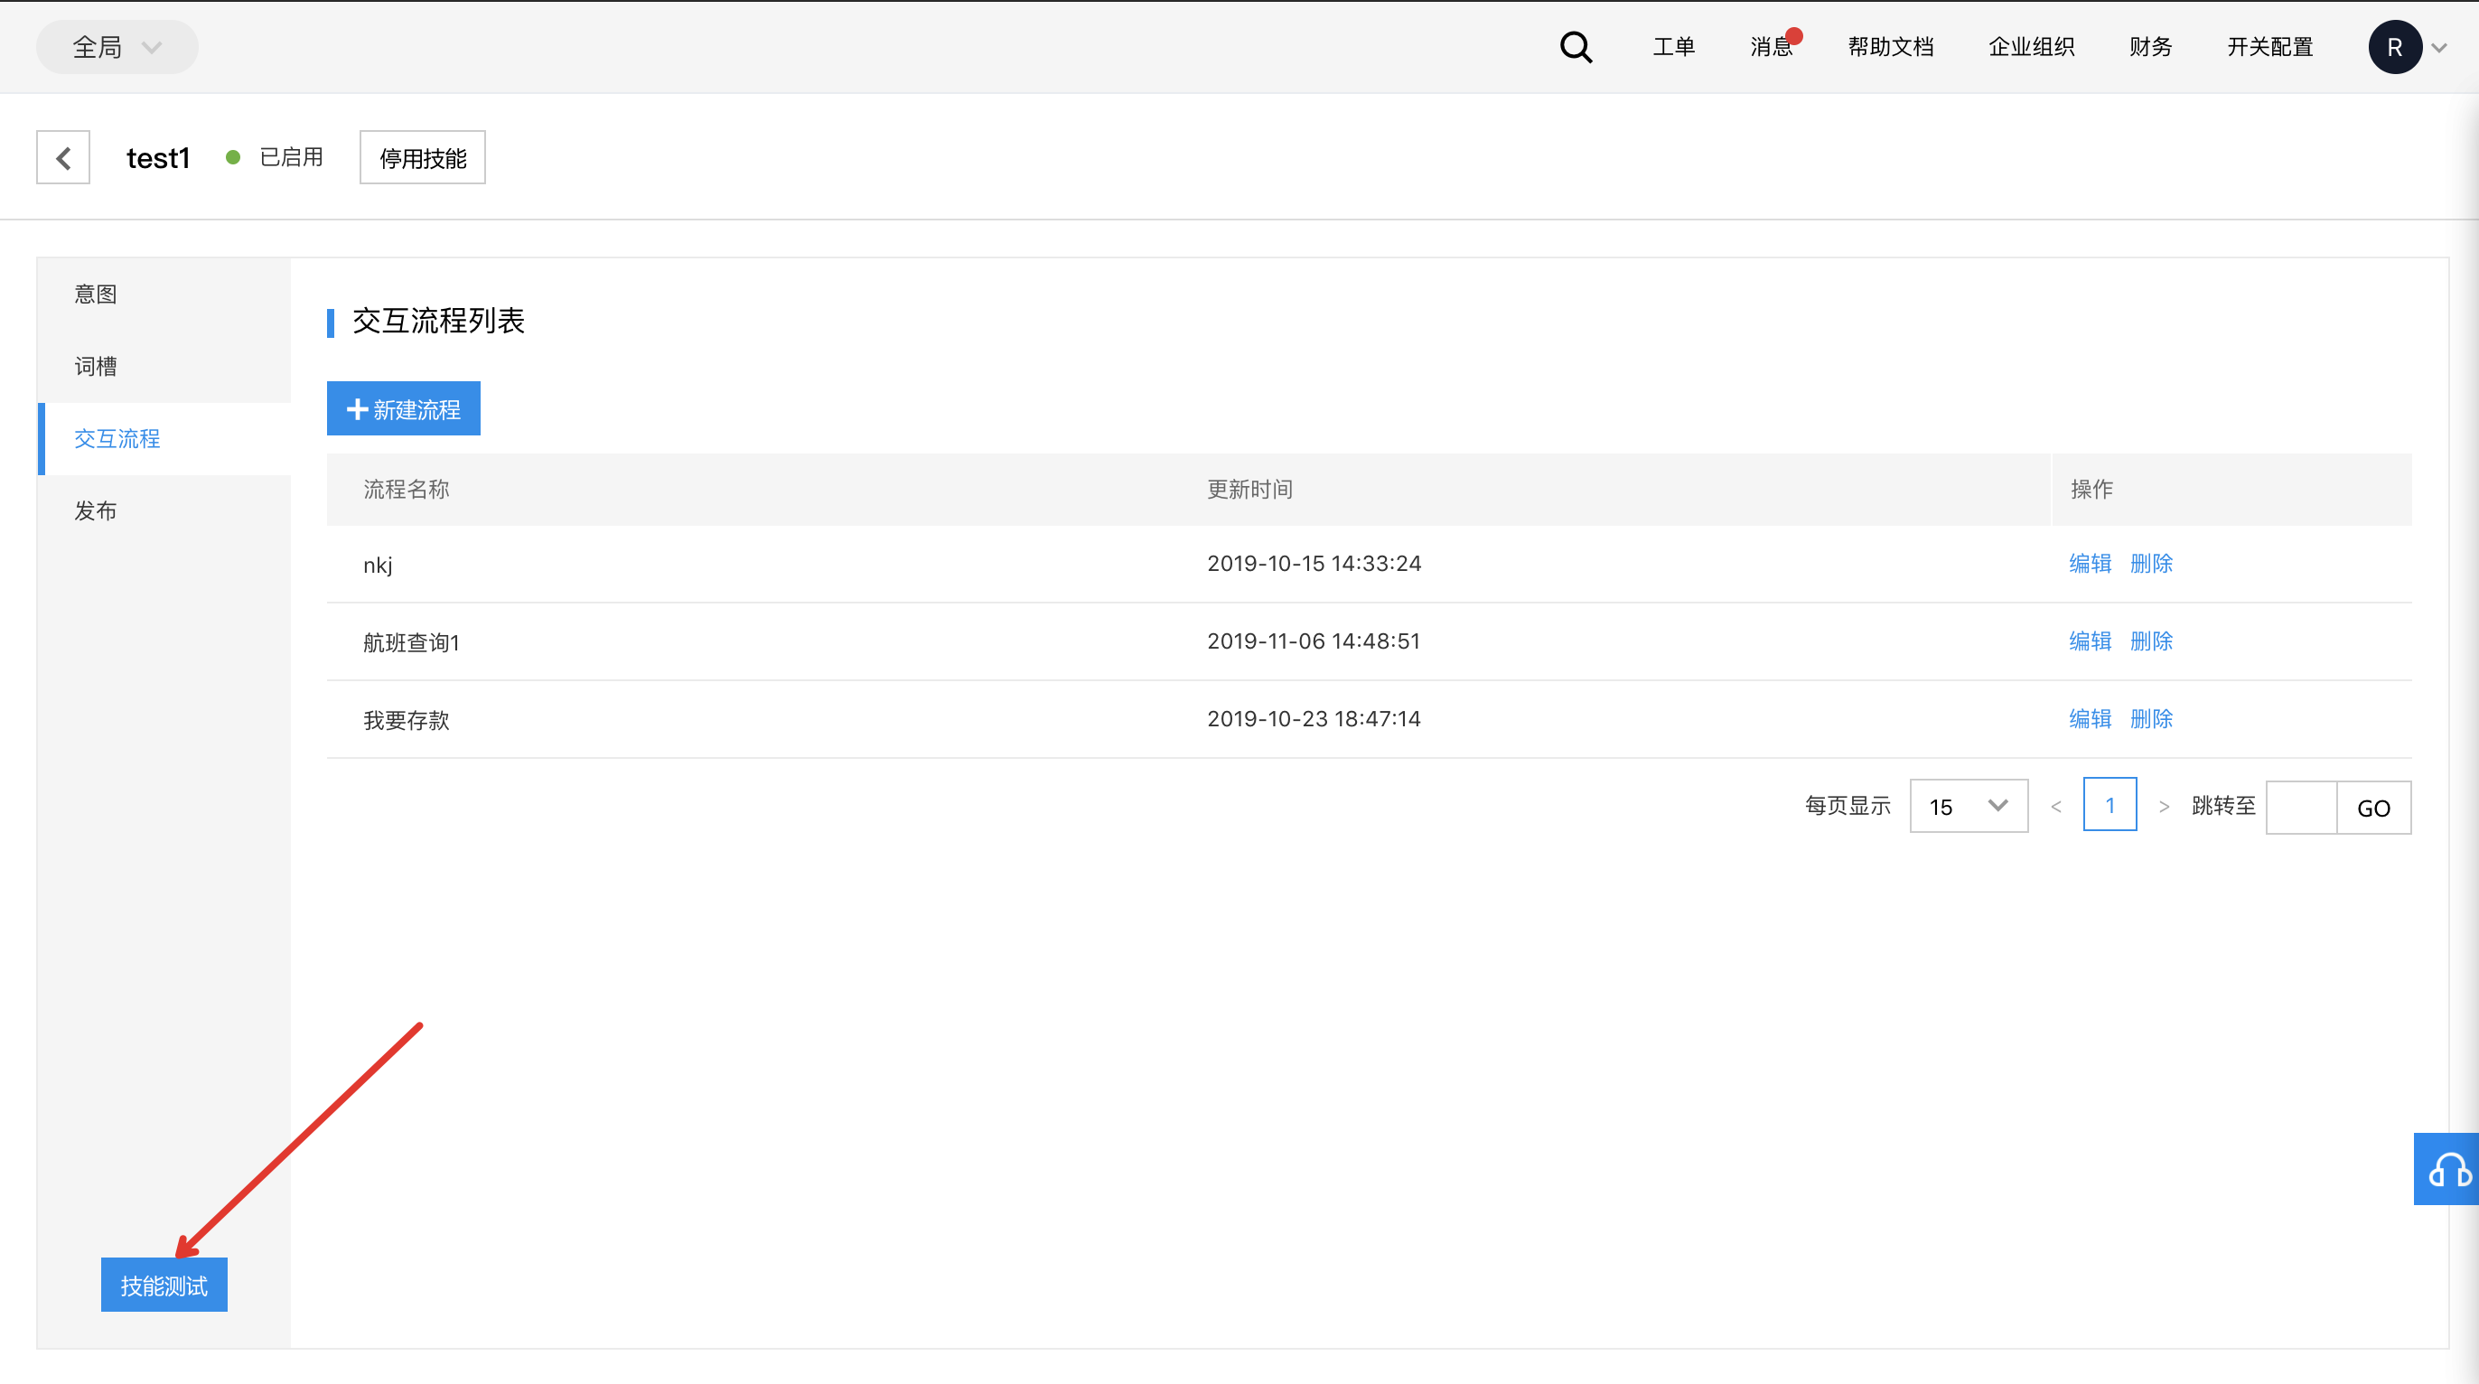Click the 已启用 status label
The height and width of the screenshot is (1384, 2479).
tap(292, 157)
